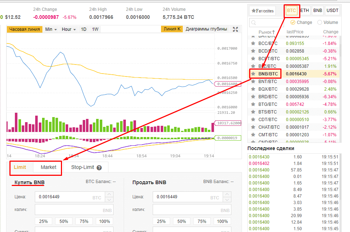
Task: Select the Volume radio option
Action: (320, 22)
